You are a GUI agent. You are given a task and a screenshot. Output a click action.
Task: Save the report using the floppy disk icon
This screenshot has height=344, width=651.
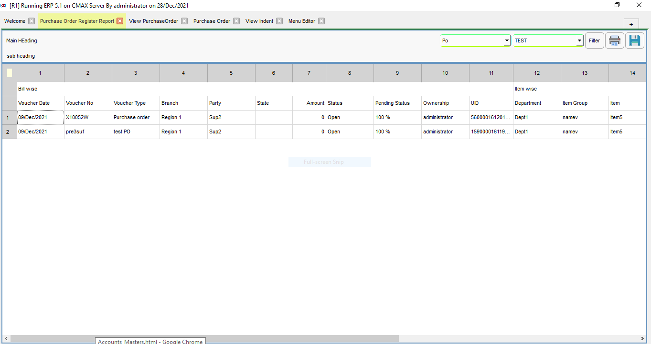click(x=634, y=40)
